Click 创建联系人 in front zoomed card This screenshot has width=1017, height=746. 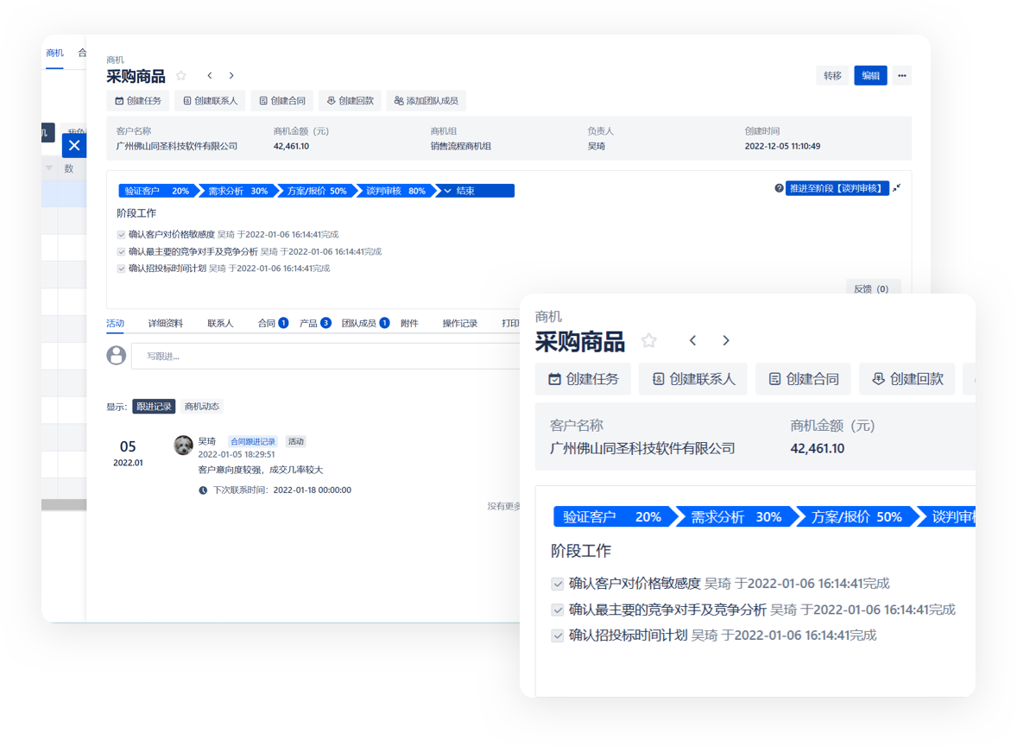point(693,379)
